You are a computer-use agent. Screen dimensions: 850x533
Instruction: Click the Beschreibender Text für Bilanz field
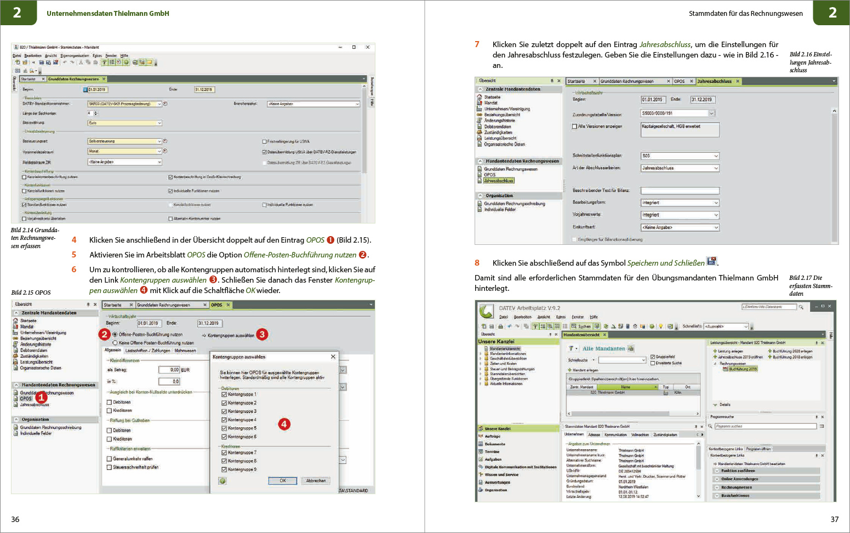(x=680, y=191)
